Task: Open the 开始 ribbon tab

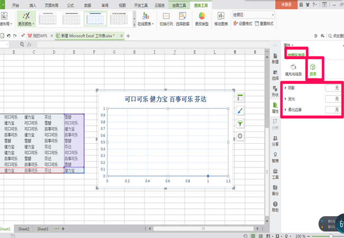Action: click(15, 5)
